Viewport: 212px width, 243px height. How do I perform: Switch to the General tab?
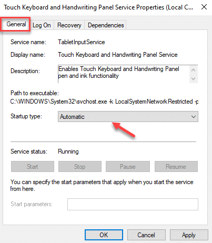pyautogui.click(x=16, y=24)
